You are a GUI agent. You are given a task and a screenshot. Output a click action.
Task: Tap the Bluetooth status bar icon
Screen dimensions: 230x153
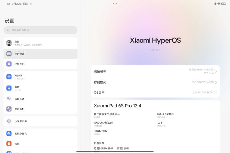pos(215,4)
